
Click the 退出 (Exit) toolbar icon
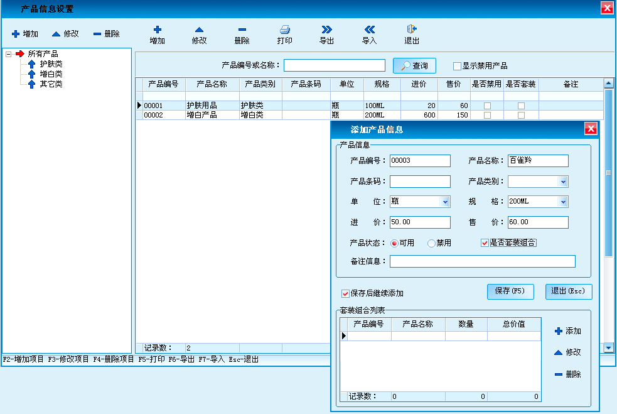click(x=412, y=30)
